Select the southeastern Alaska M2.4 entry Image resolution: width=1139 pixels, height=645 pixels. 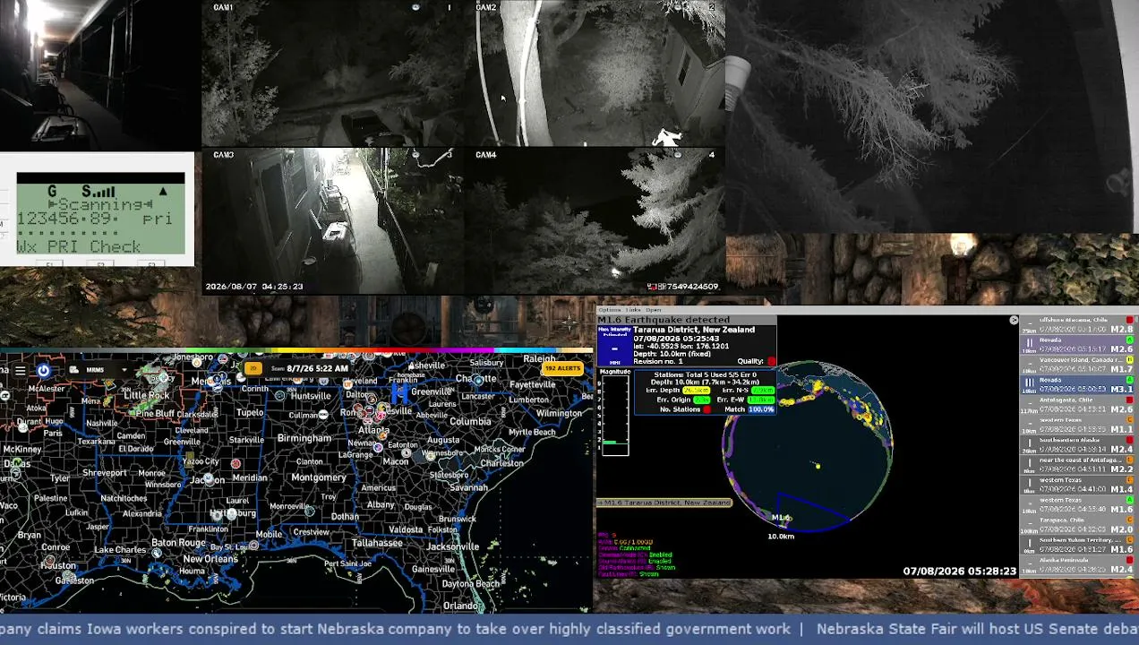1077,444
